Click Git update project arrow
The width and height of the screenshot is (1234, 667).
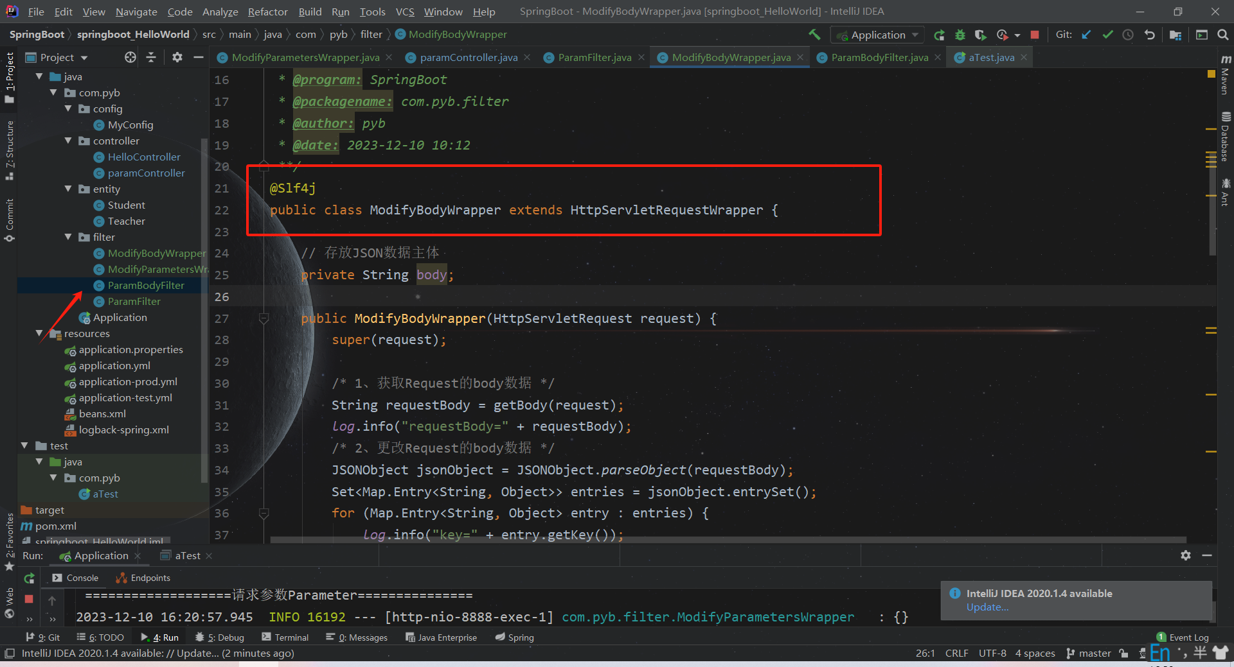pyautogui.click(x=1086, y=35)
